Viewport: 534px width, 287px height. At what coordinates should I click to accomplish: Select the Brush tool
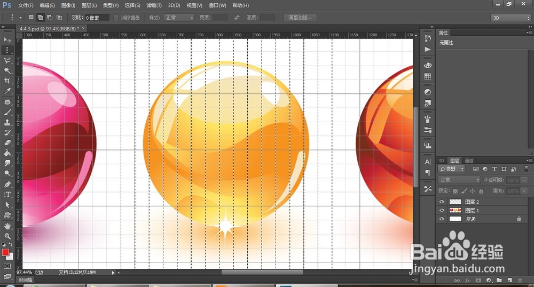click(x=7, y=112)
